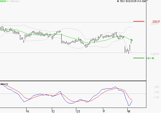Image resolution: width=161 pixels, height=113 pixels.
Task: Click the green MA20 legend line sample
Action: pos(8,2)
